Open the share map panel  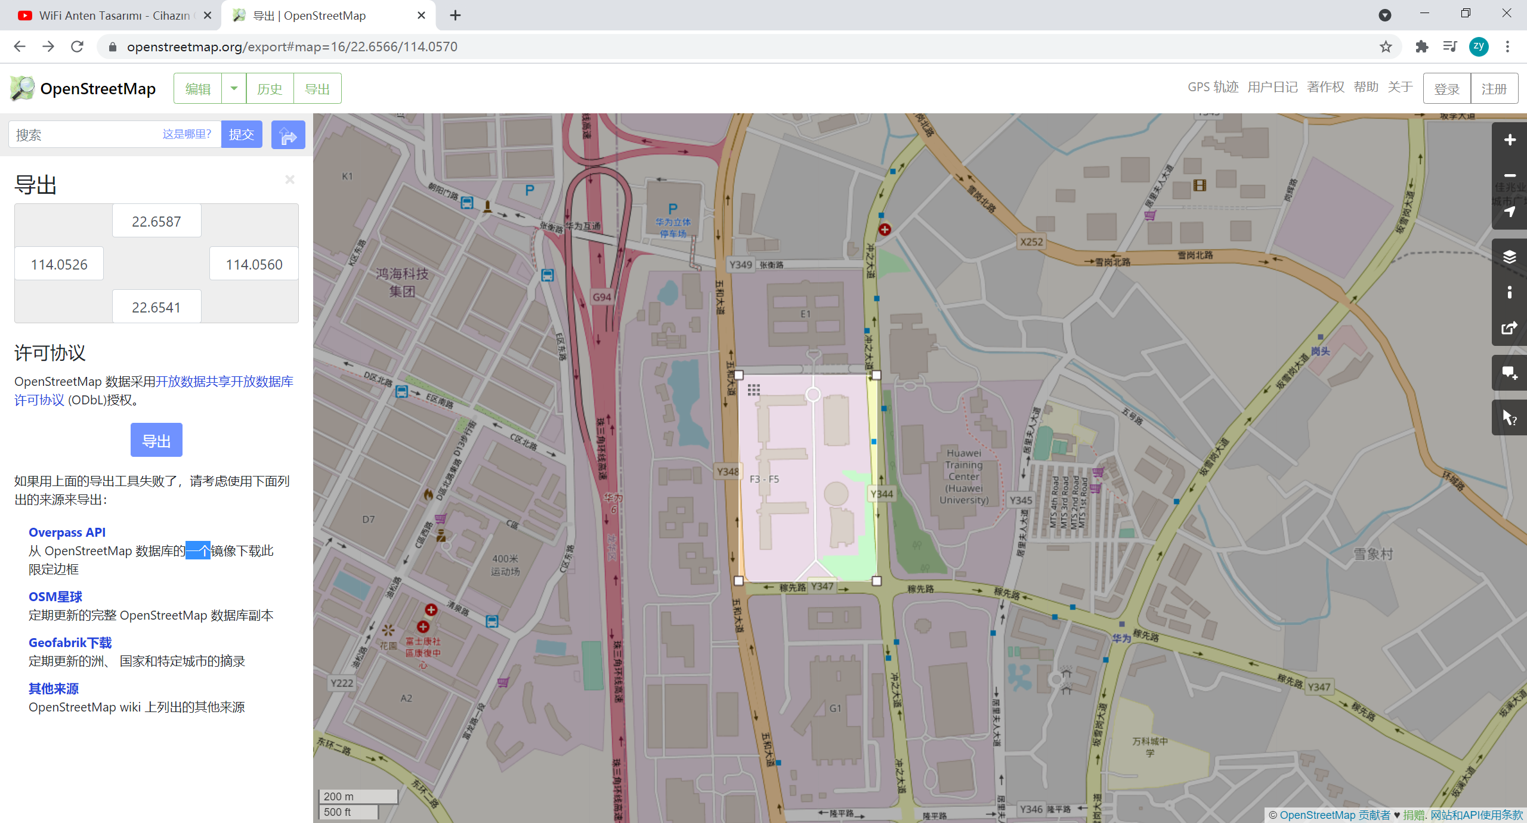[1510, 328]
